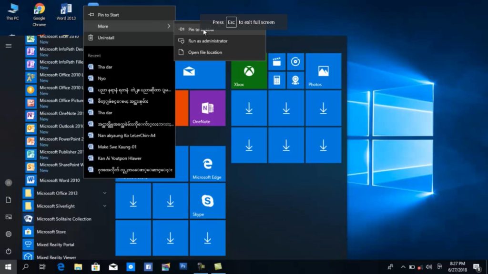Open Mail from the taskbar
488x274 pixels.
click(113, 267)
